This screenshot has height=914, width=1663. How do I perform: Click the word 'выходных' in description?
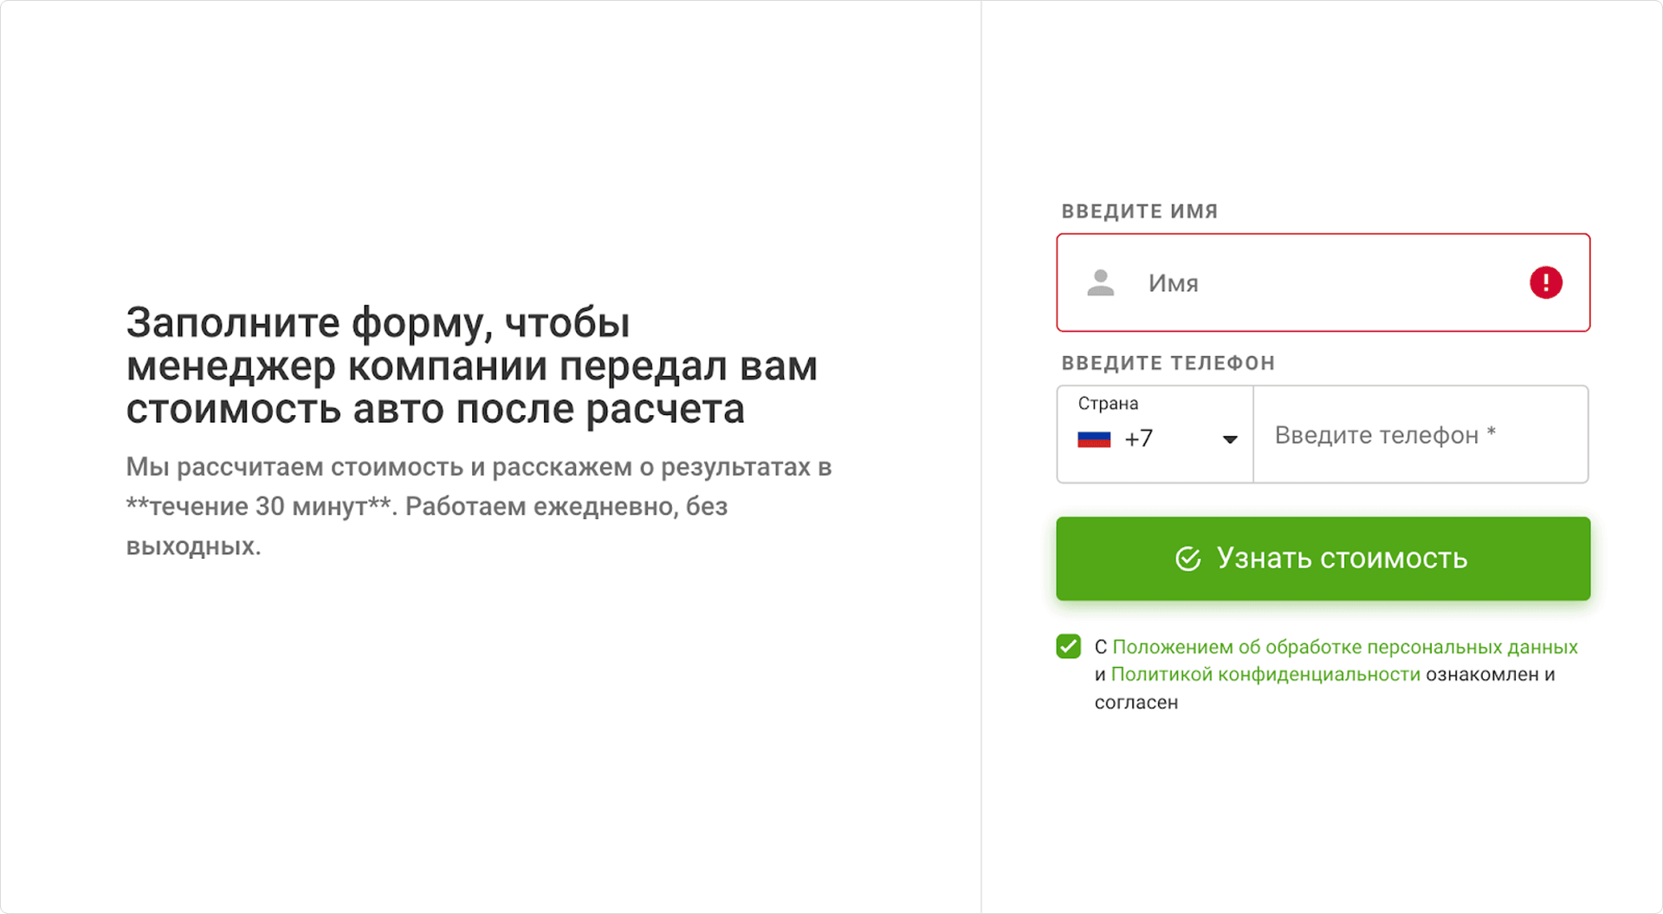[191, 547]
